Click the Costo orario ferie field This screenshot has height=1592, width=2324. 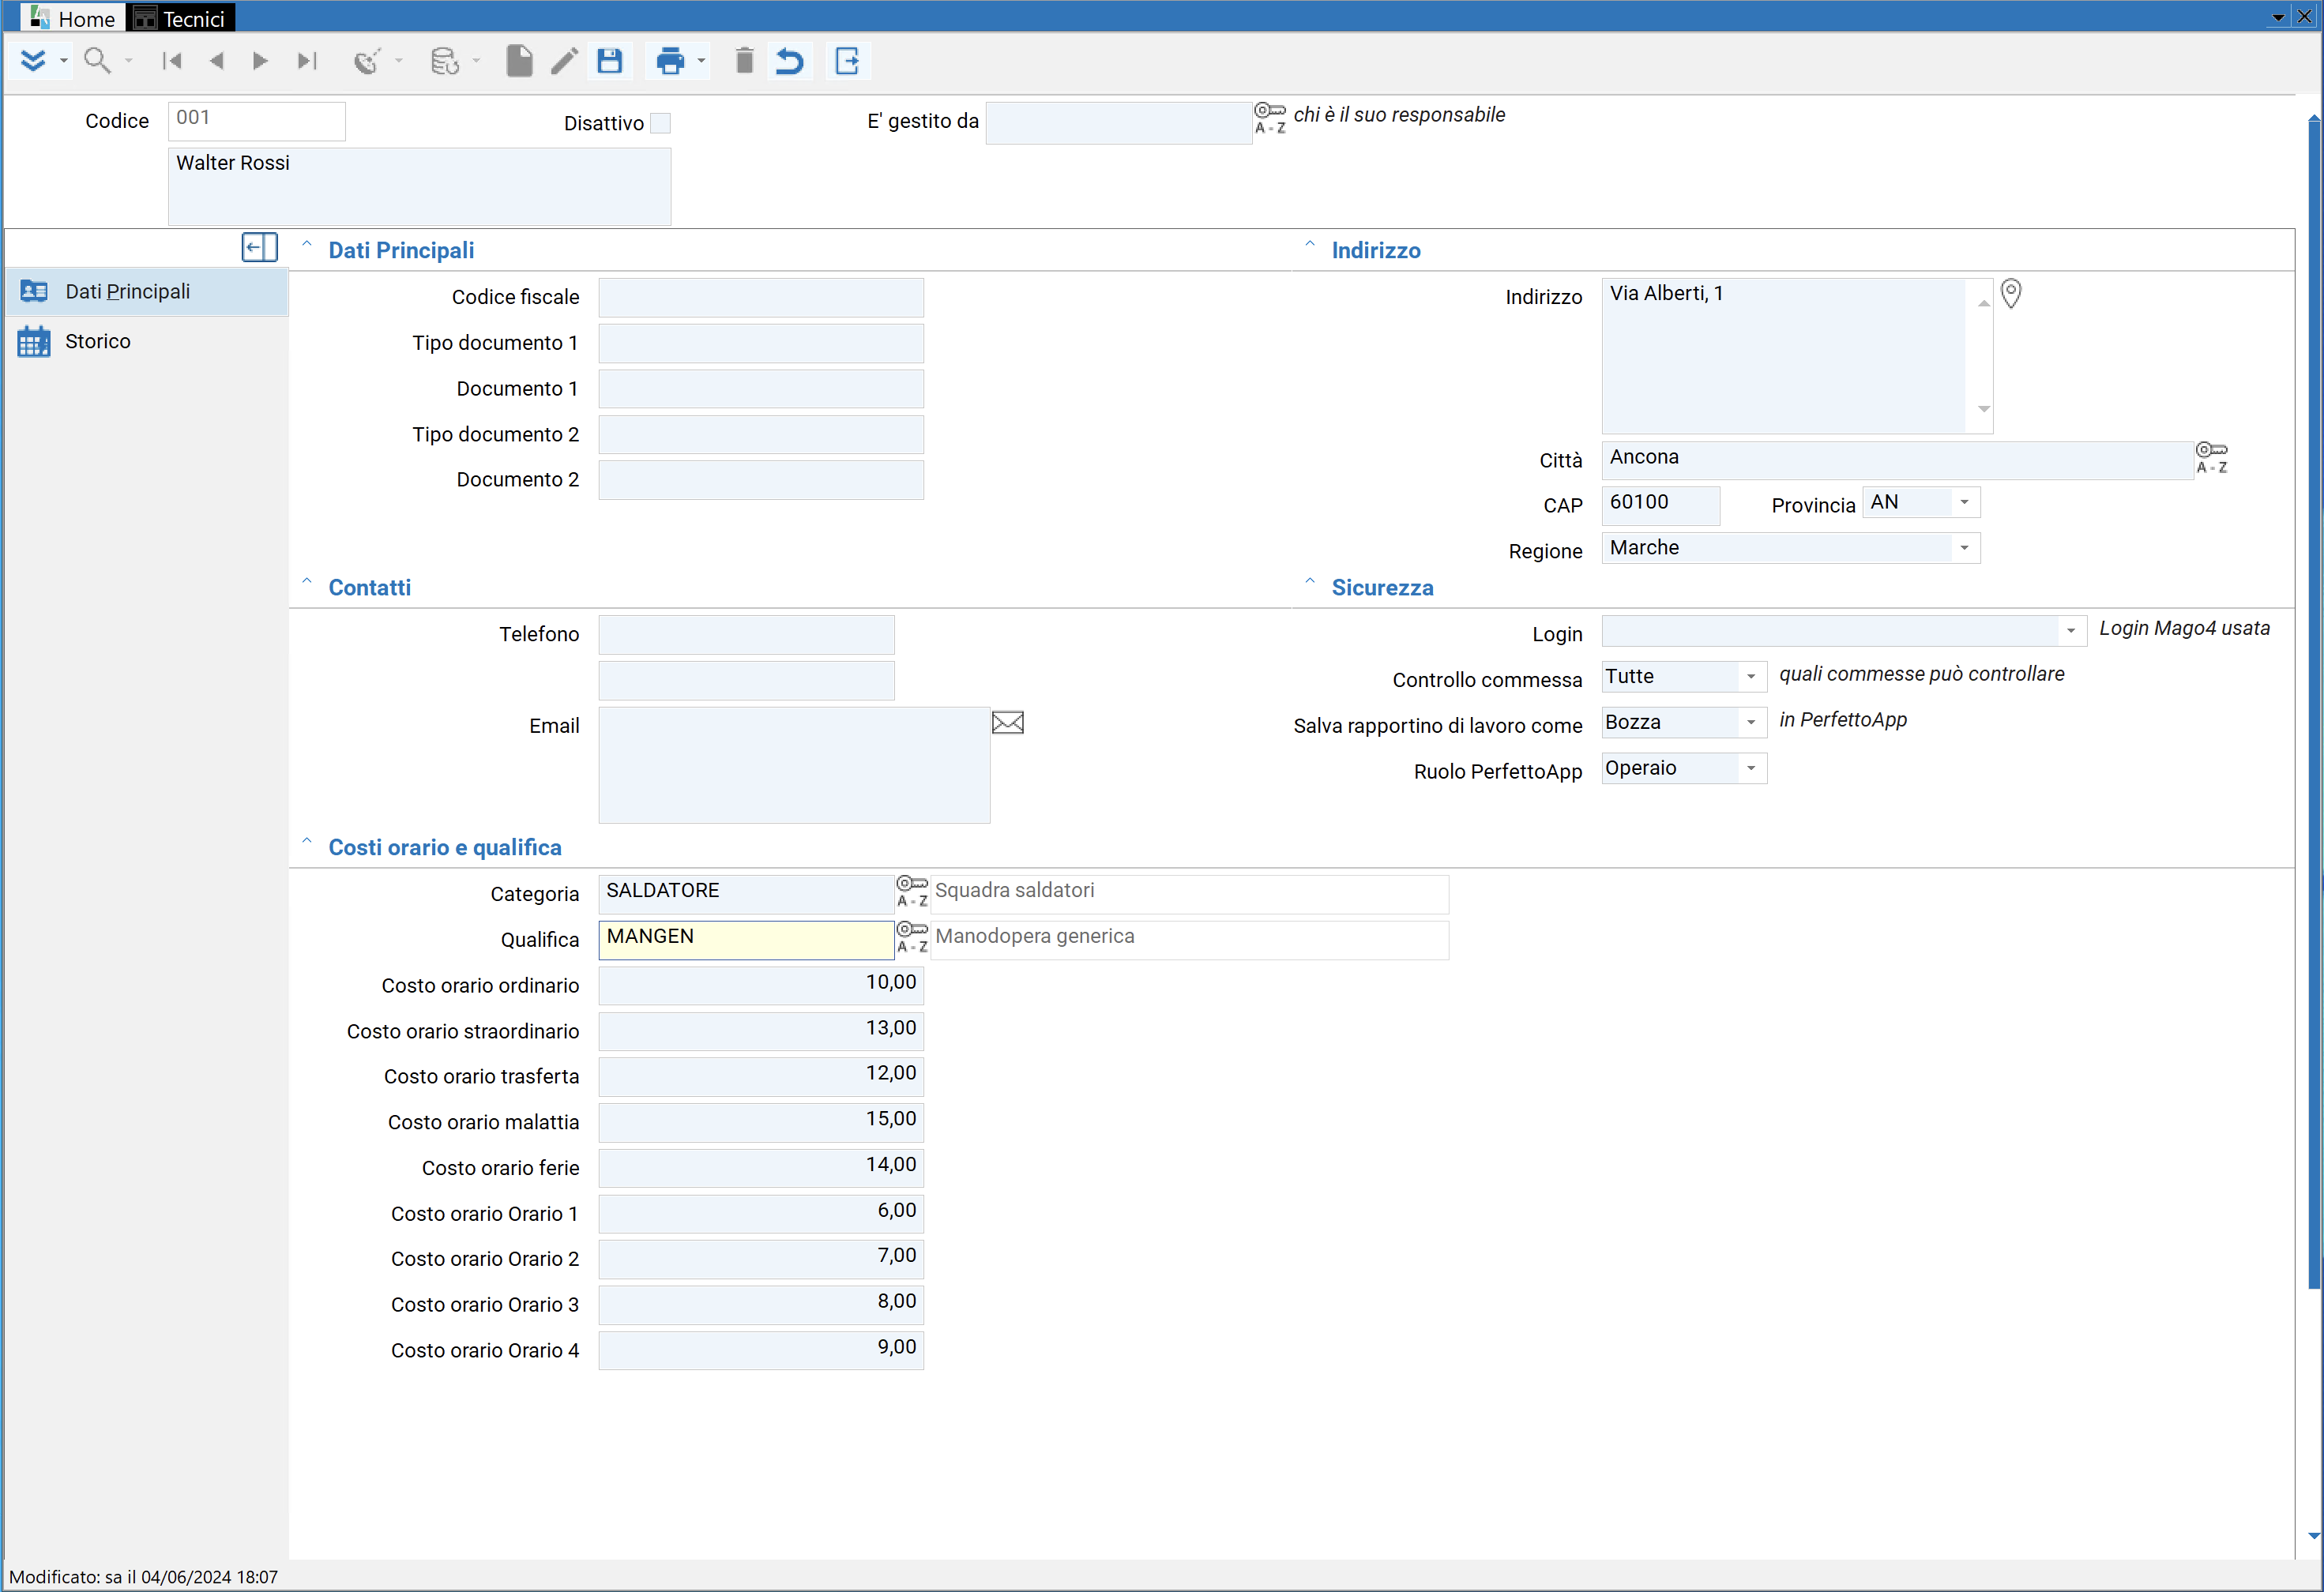pyautogui.click(x=761, y=1167)
